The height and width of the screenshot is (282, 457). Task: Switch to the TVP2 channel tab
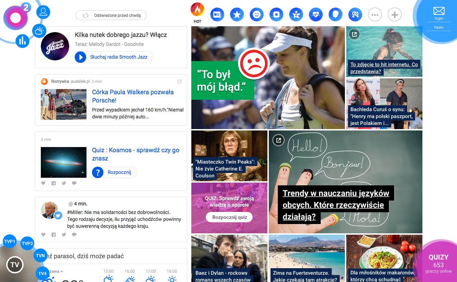tap(27, 243)
